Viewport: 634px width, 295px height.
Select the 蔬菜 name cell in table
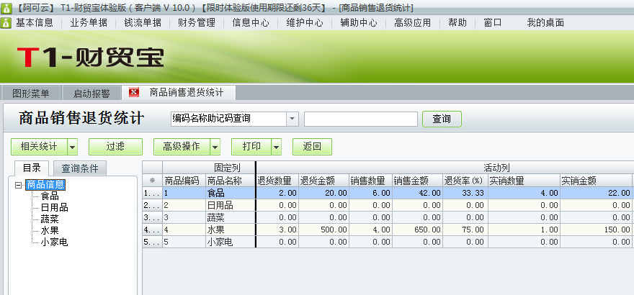click(x=231, y=217)
